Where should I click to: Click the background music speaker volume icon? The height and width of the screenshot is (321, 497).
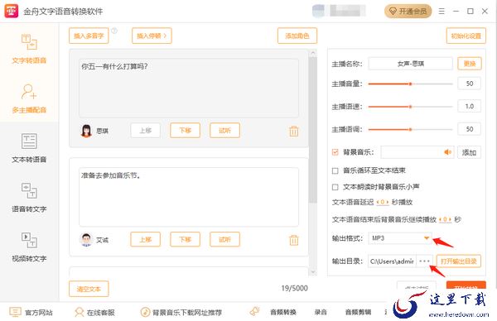pos(447,152)
